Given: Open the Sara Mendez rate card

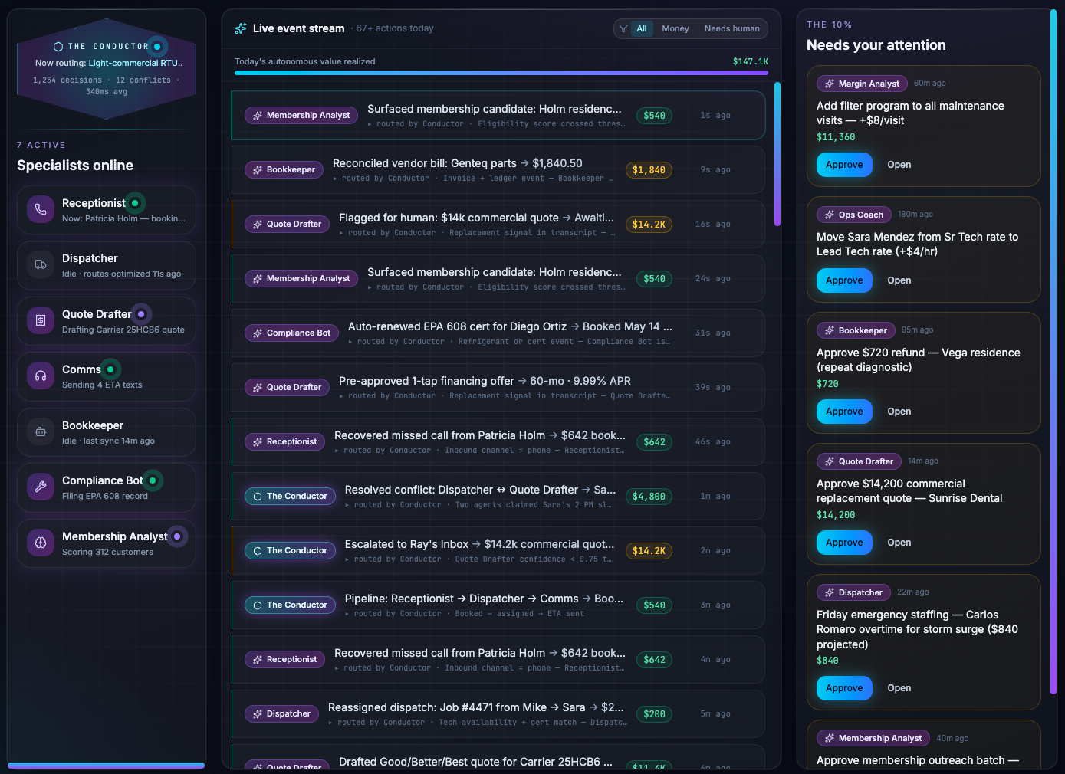Looking at the screenshot, I should pyautogui.click(x=899, y=280).
